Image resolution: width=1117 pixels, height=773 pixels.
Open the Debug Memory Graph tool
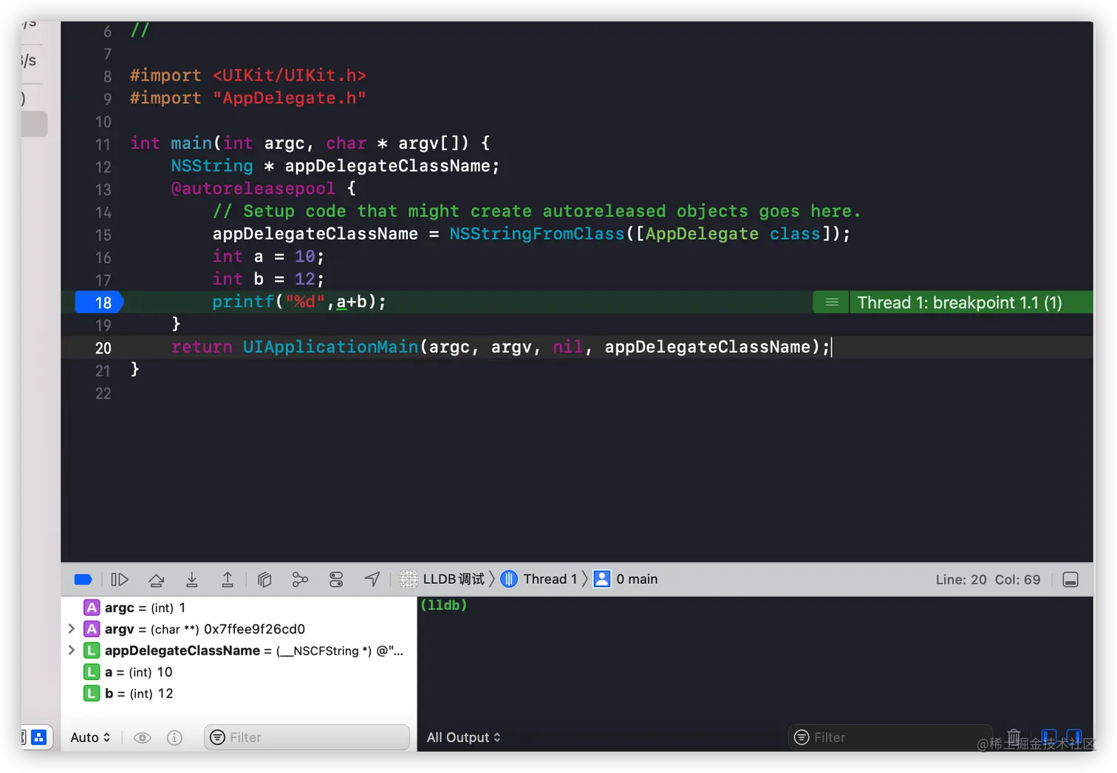[300, 580]
